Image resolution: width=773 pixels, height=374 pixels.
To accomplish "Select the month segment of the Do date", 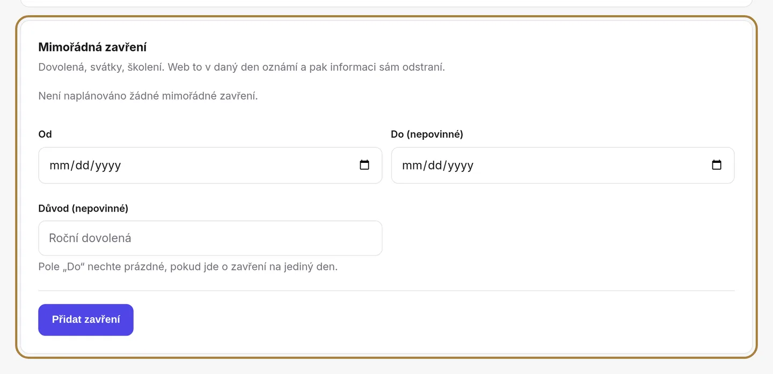I will click(x=412, y=165).
